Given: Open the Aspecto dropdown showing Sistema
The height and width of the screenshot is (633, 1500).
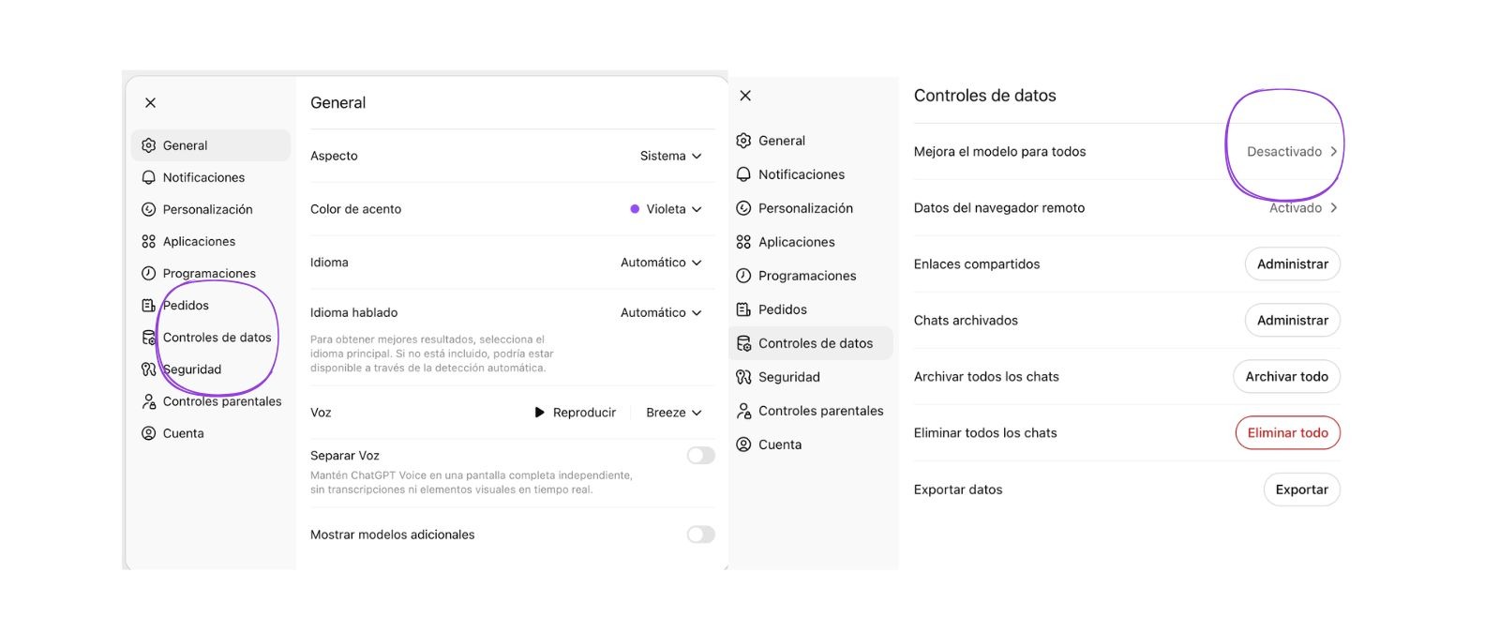Looking at the screenshot, I should point(670,156).
